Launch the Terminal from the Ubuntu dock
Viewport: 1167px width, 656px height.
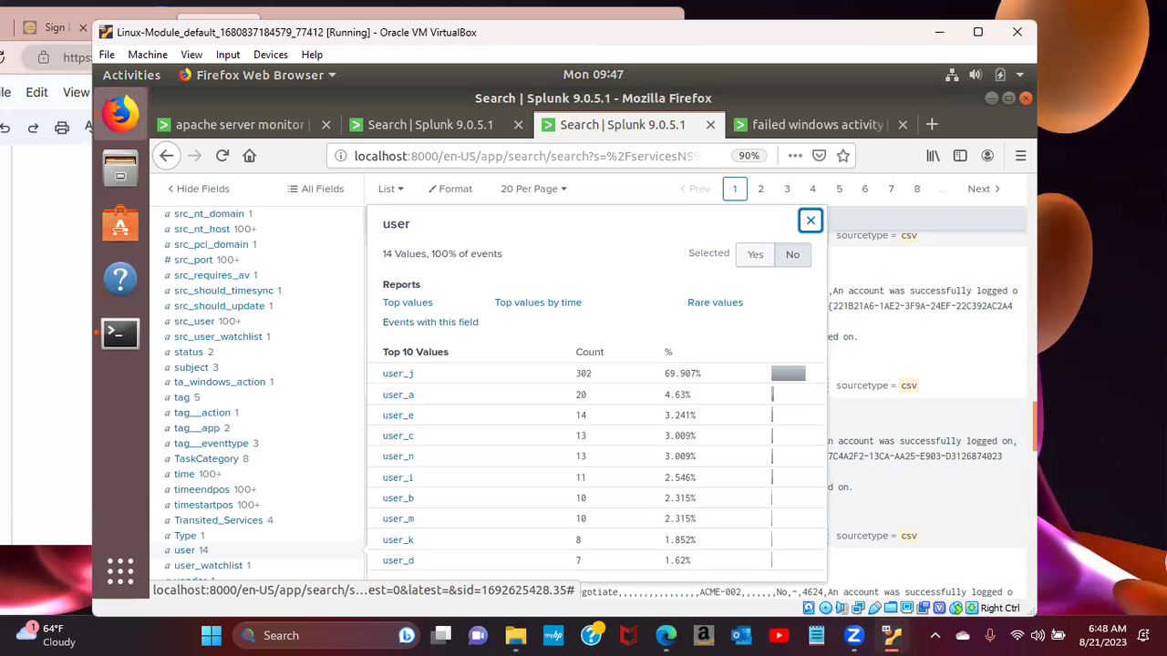pos(119,333)
